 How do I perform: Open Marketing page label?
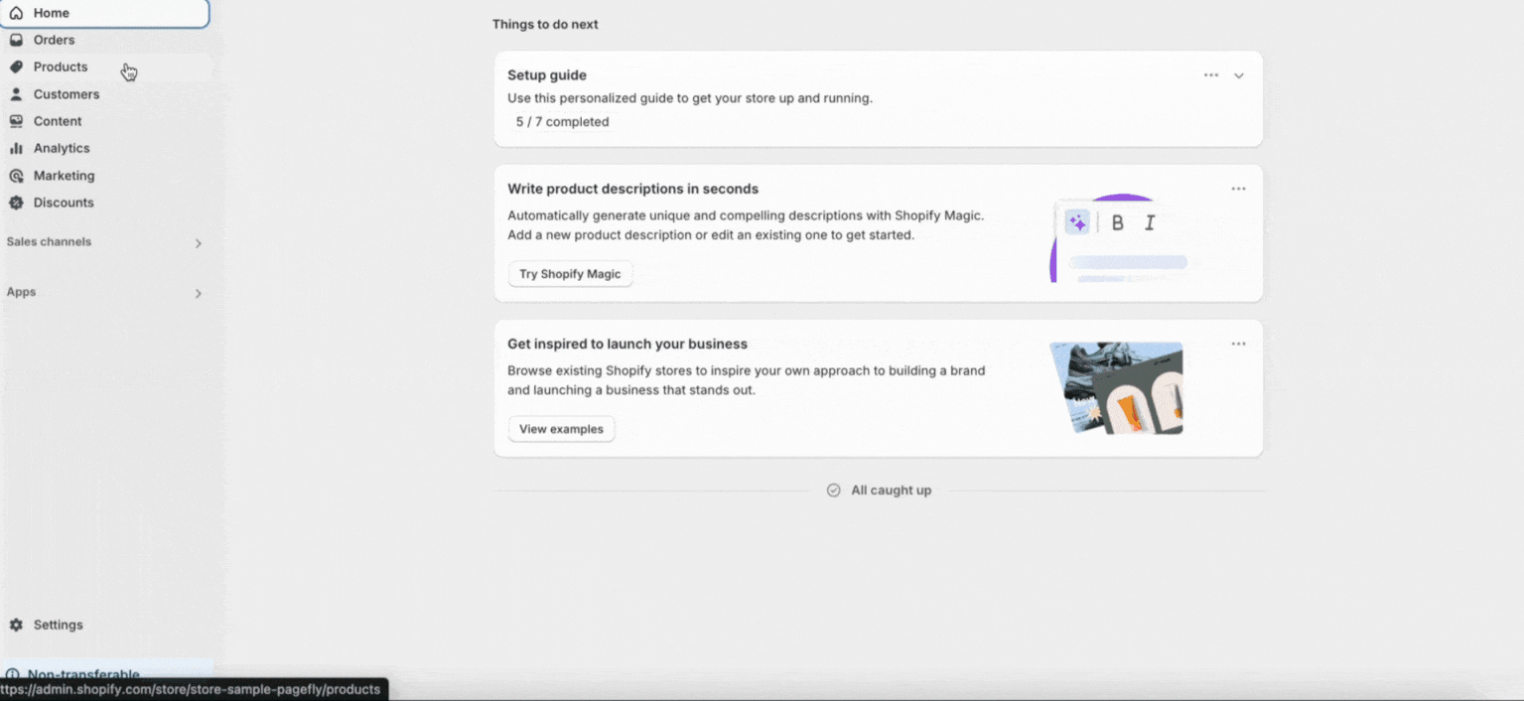pyautogui.click(x=65, y=176)
